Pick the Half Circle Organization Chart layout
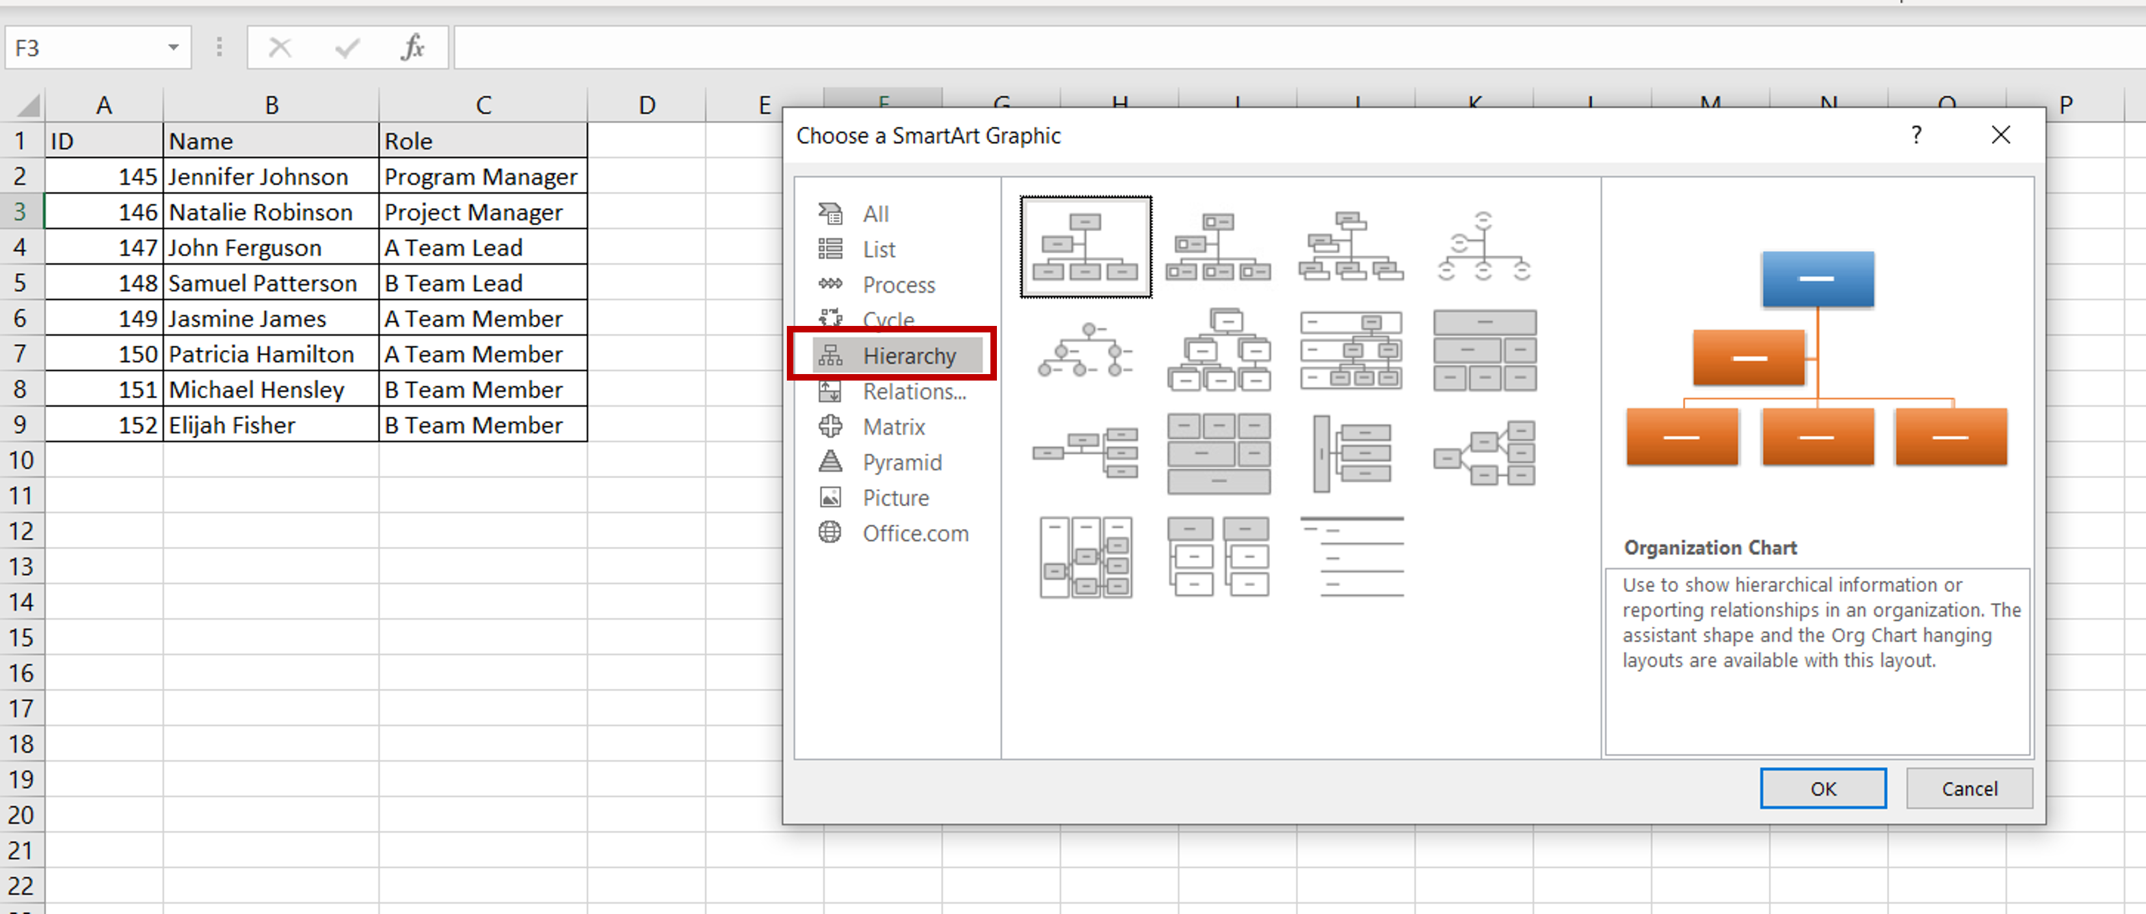Viewport: 2146px width, 914px height. [x=1484, y=247]
